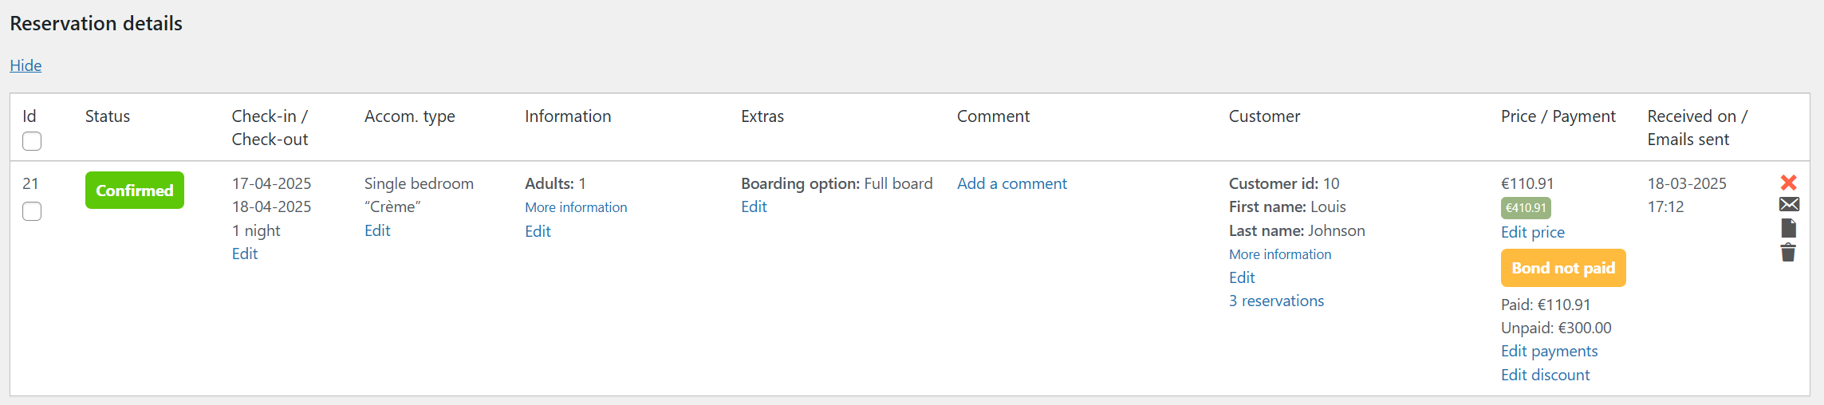Image resolution: width=1824 pixels, height=405 pixels.
Task: Edit the Single bedroom accommodation type
Action: pyautogui.click(x=377, y=230)
